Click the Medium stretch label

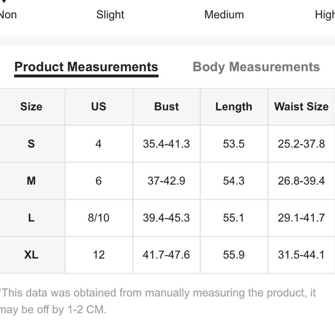224,15
